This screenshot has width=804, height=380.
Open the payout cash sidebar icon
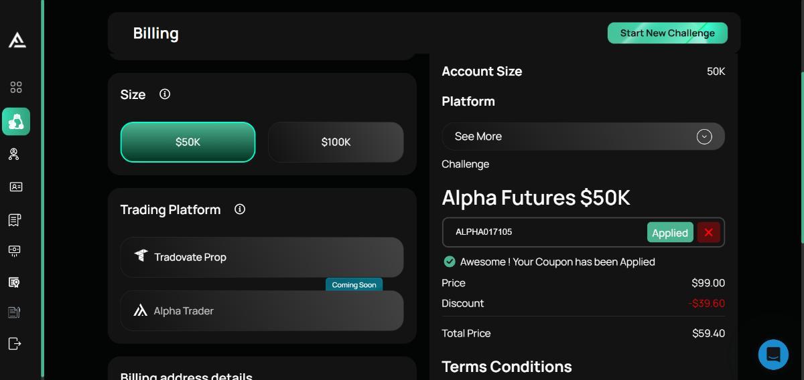coord(14,251)
